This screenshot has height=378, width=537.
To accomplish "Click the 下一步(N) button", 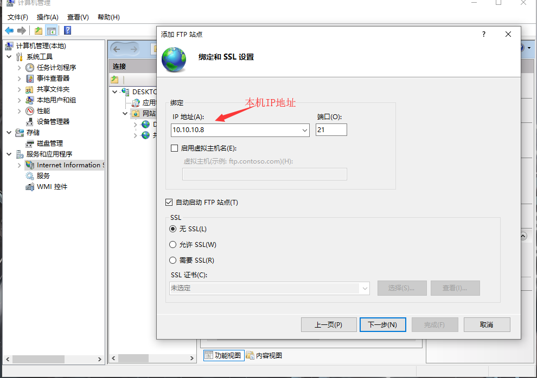I will coord(382,325).
